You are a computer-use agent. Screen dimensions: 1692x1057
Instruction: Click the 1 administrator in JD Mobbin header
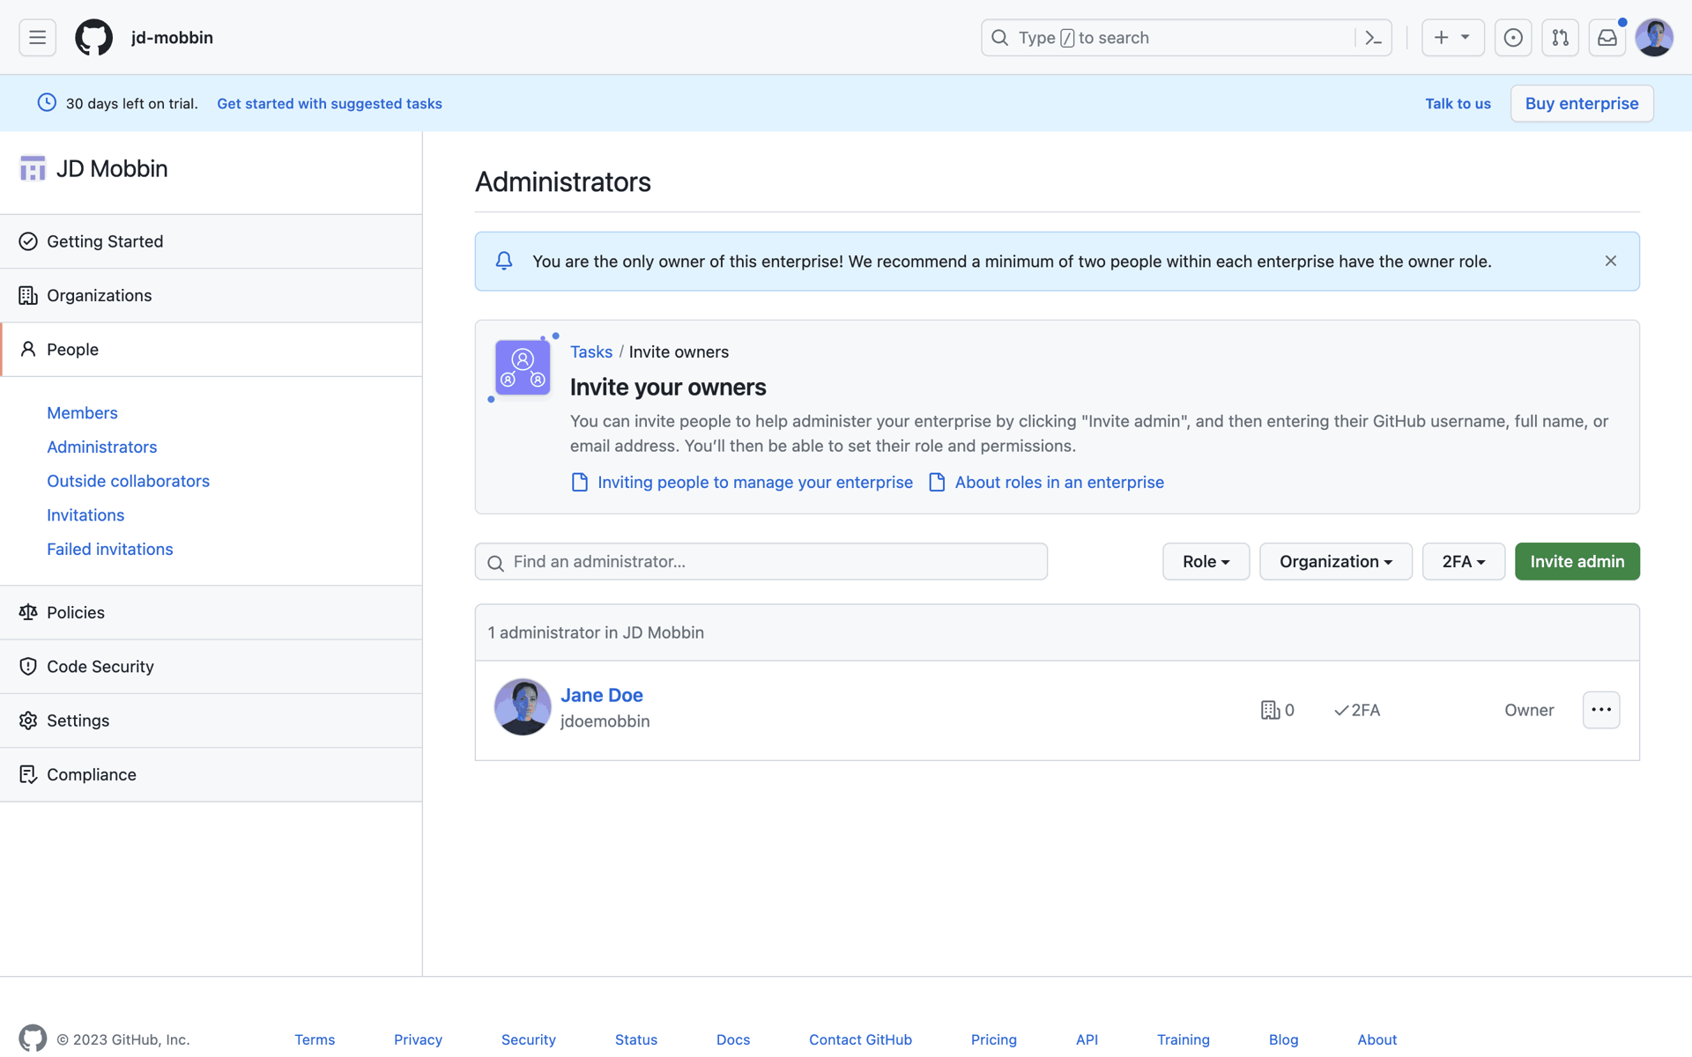click(596, 632)
